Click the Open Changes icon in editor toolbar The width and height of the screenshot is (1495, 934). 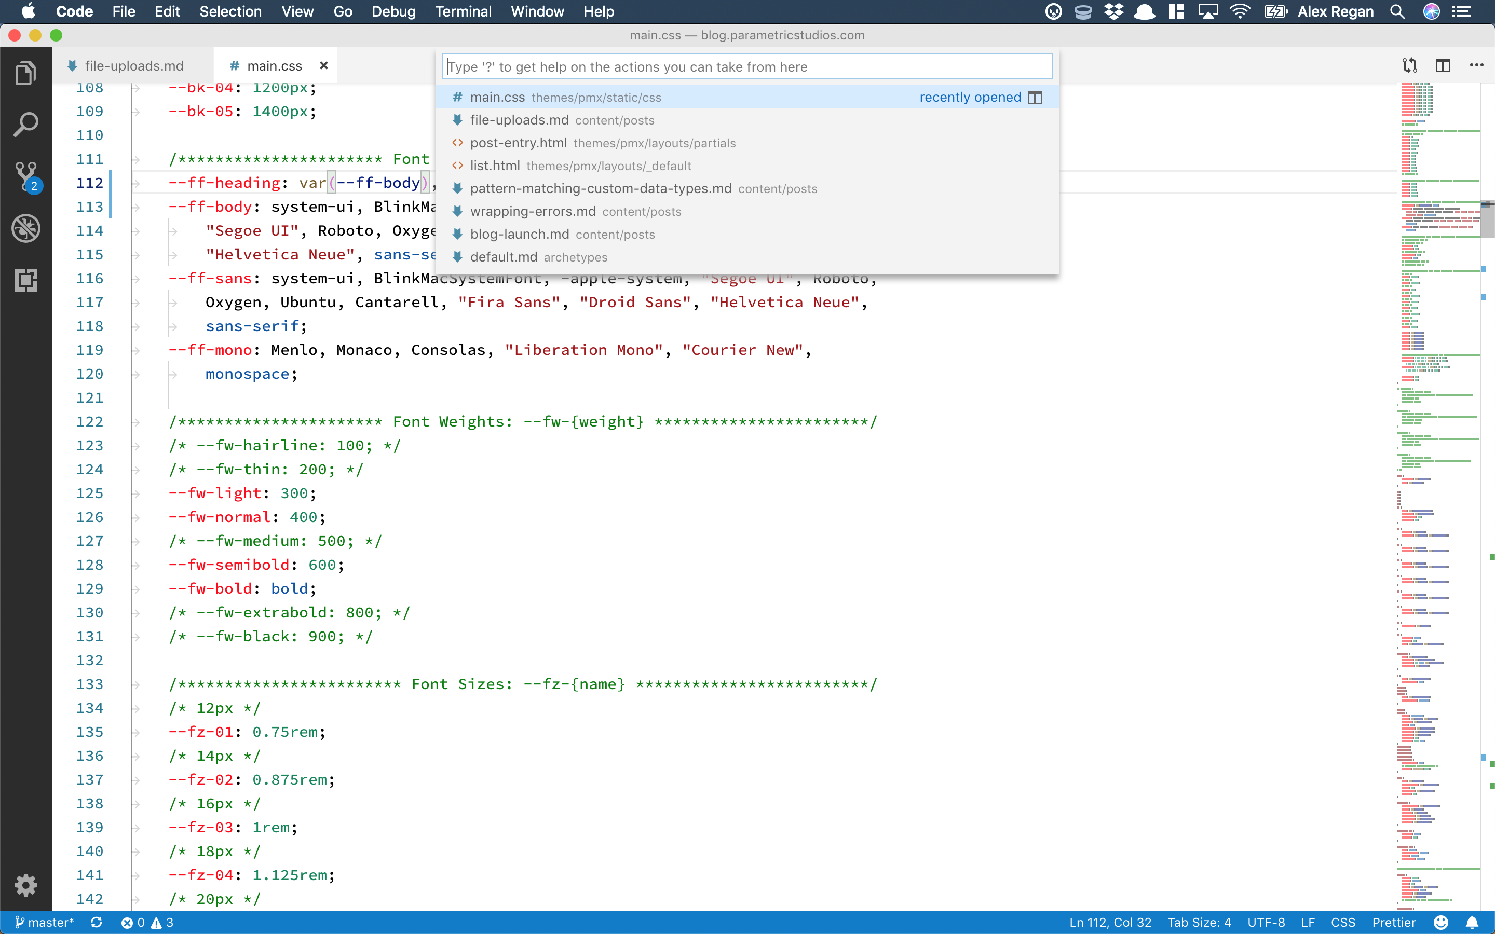point(1410,65)
